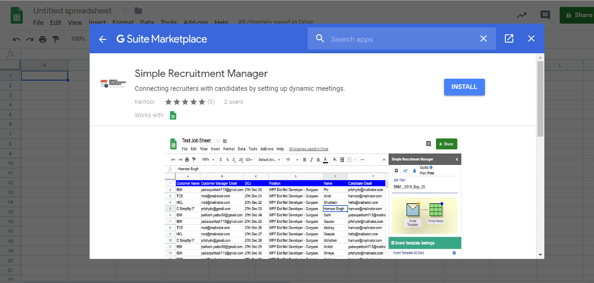
Task: Select cell A1 in the spreadsheet
Action: [x=45, y=75]
